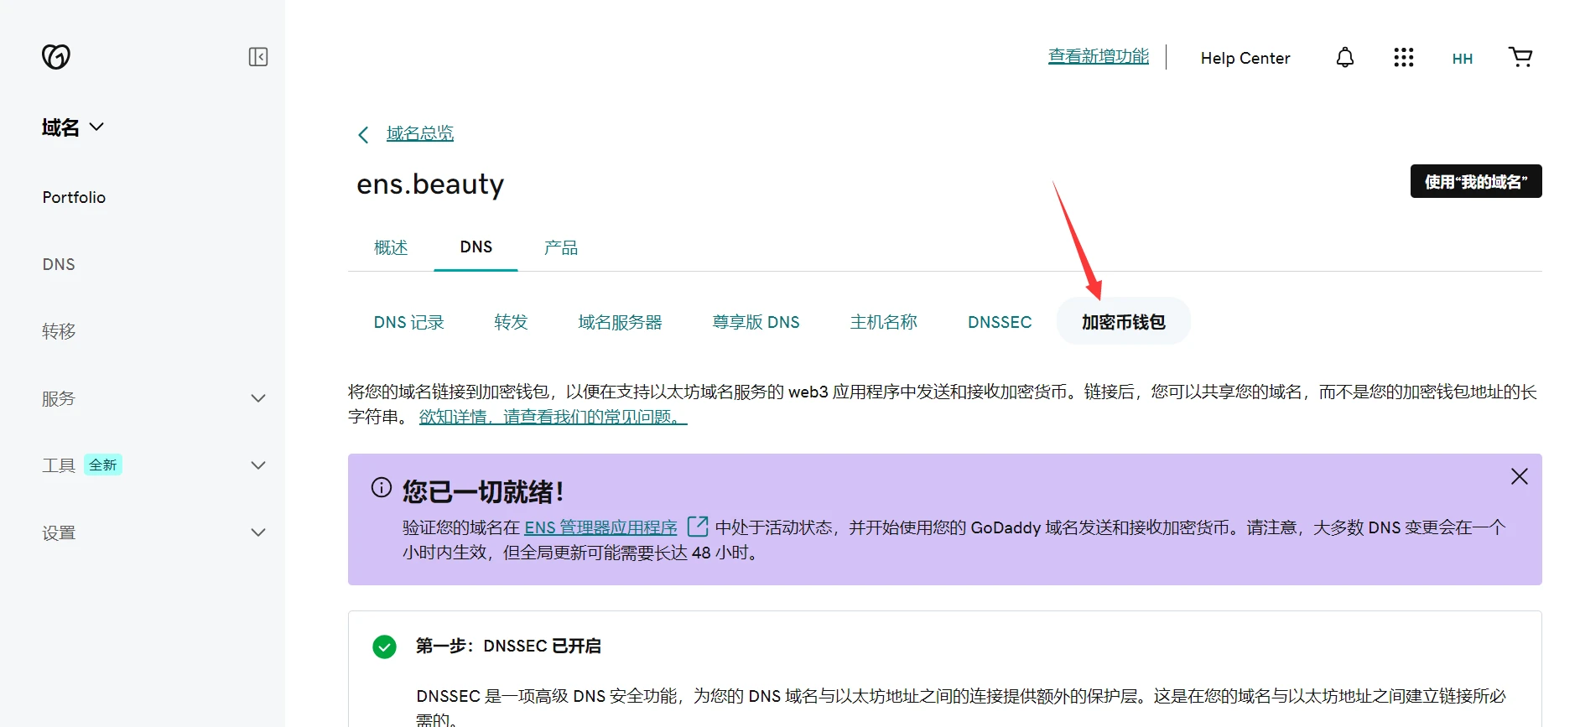
Task: Open the 域名服务器 sub-tab
Action: (620, 322)
